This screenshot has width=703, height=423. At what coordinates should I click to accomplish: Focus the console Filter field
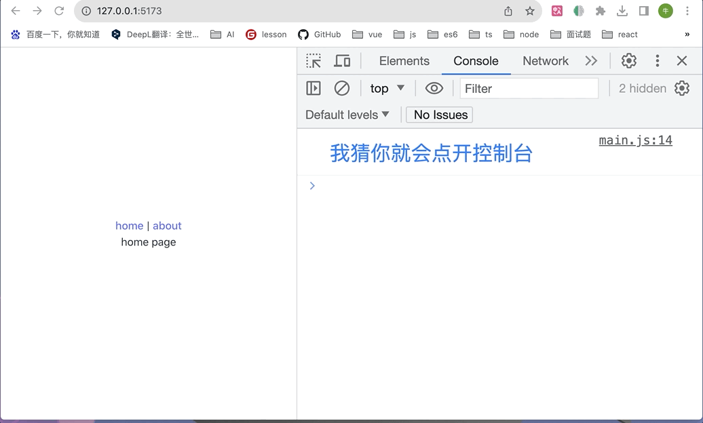(x=529, y=88)
